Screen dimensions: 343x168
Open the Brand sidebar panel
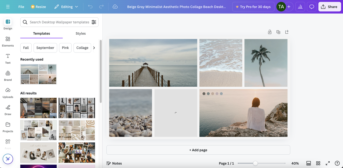8,76
